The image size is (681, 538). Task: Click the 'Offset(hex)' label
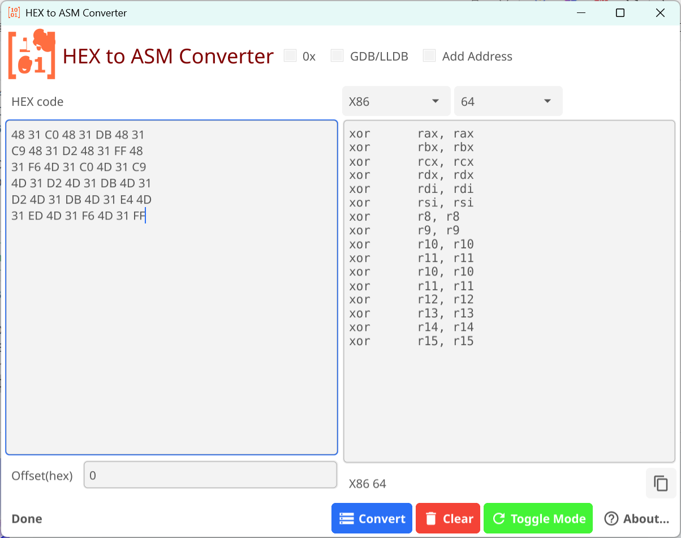[x=42, y=476]
